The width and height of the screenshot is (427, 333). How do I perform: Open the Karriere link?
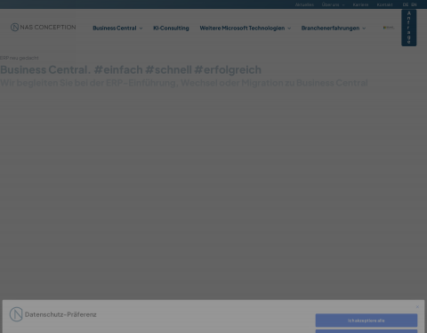coord(360,4)
